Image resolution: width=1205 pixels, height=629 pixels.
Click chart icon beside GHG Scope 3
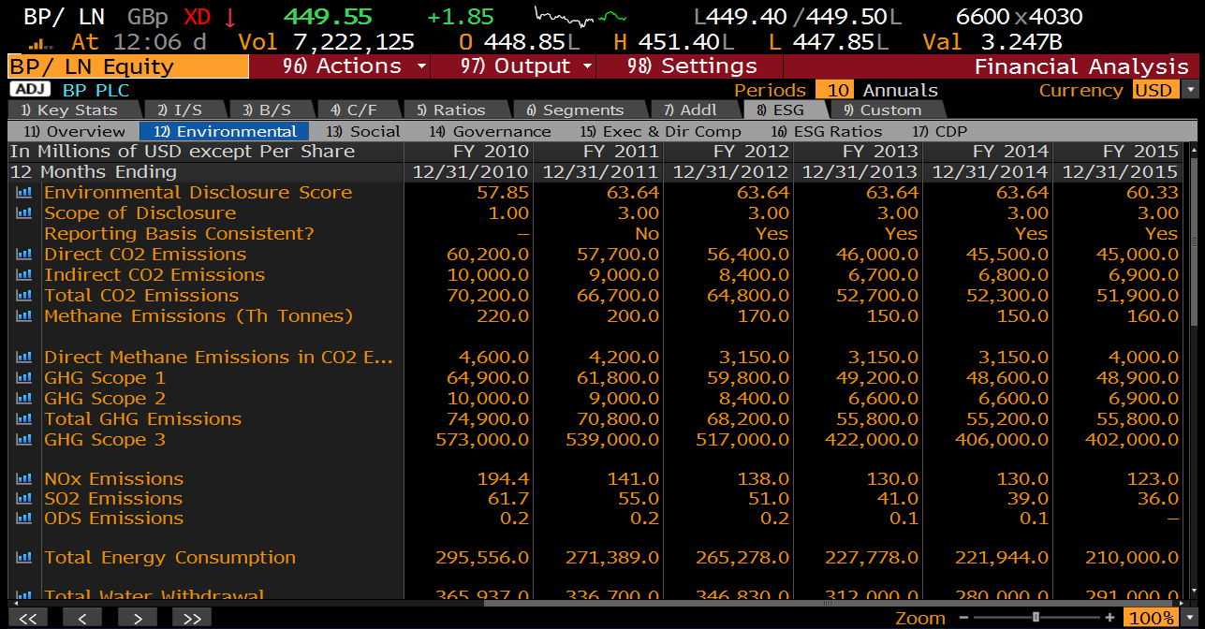(x=23, y=440)
